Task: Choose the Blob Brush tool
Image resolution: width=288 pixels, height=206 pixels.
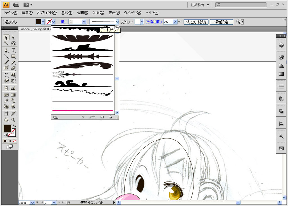Action: [x=6, y=68]
